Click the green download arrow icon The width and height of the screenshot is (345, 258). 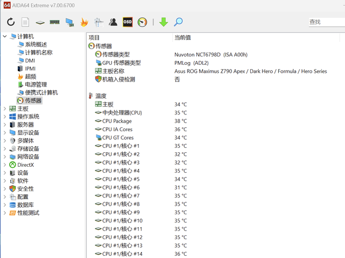pyautogui.click(x=163, y=22)
